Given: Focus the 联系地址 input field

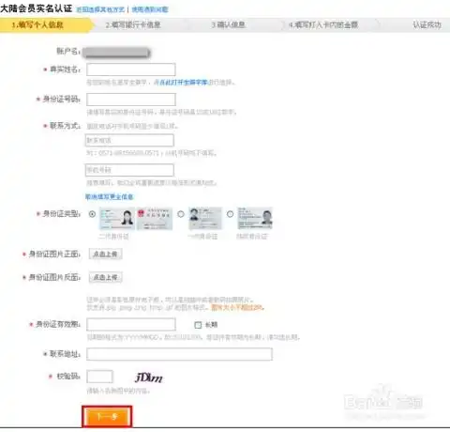Looking at the screenshot, I should point(179,354).
